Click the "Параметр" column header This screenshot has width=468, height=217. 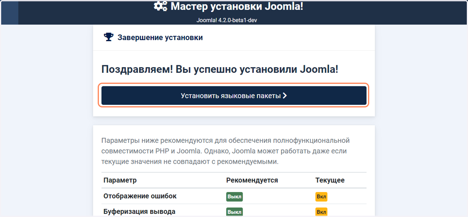(x=120, y=180)
